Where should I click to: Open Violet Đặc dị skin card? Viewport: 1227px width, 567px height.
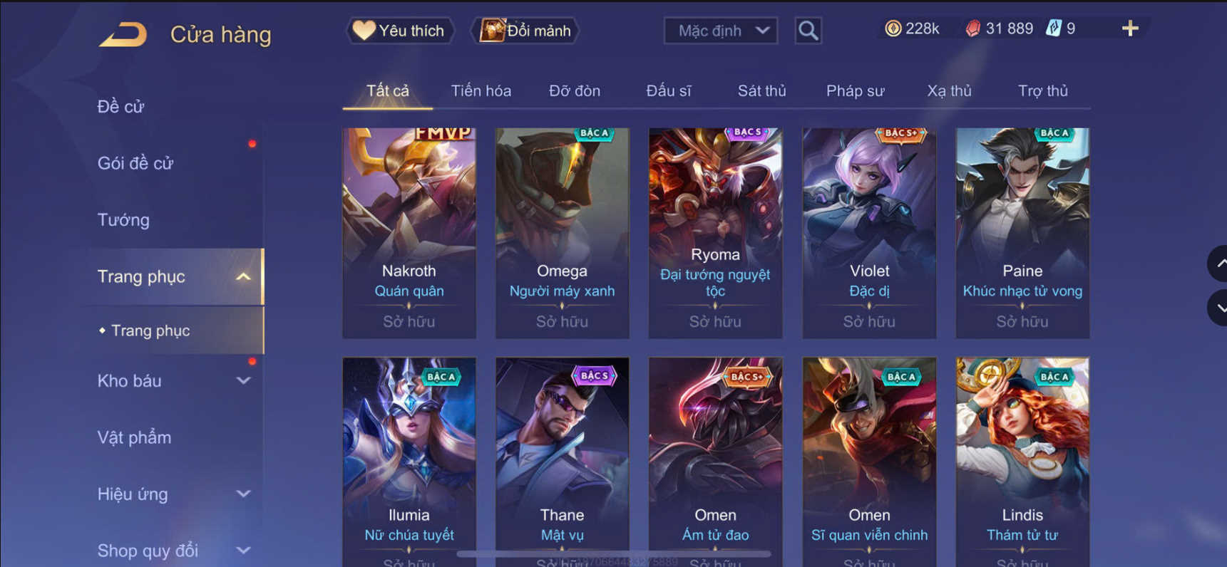pyautogui.click(x=869, y=233)
